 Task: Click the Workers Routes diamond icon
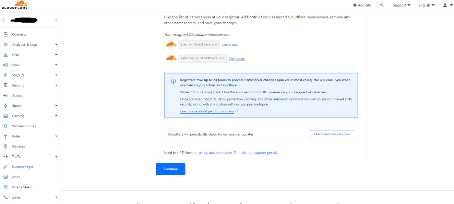click(6, 126)
